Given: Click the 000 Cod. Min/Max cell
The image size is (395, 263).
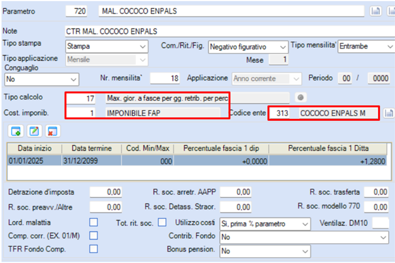Looking at the screenshot, I should (x=148, y=161).
